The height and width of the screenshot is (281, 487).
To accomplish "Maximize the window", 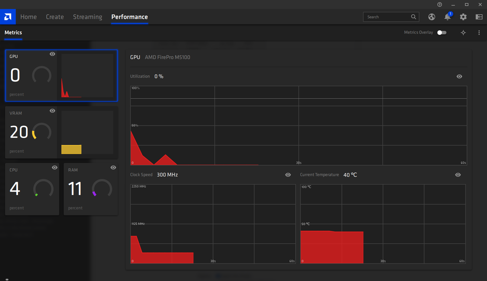I will click(467, 4).
